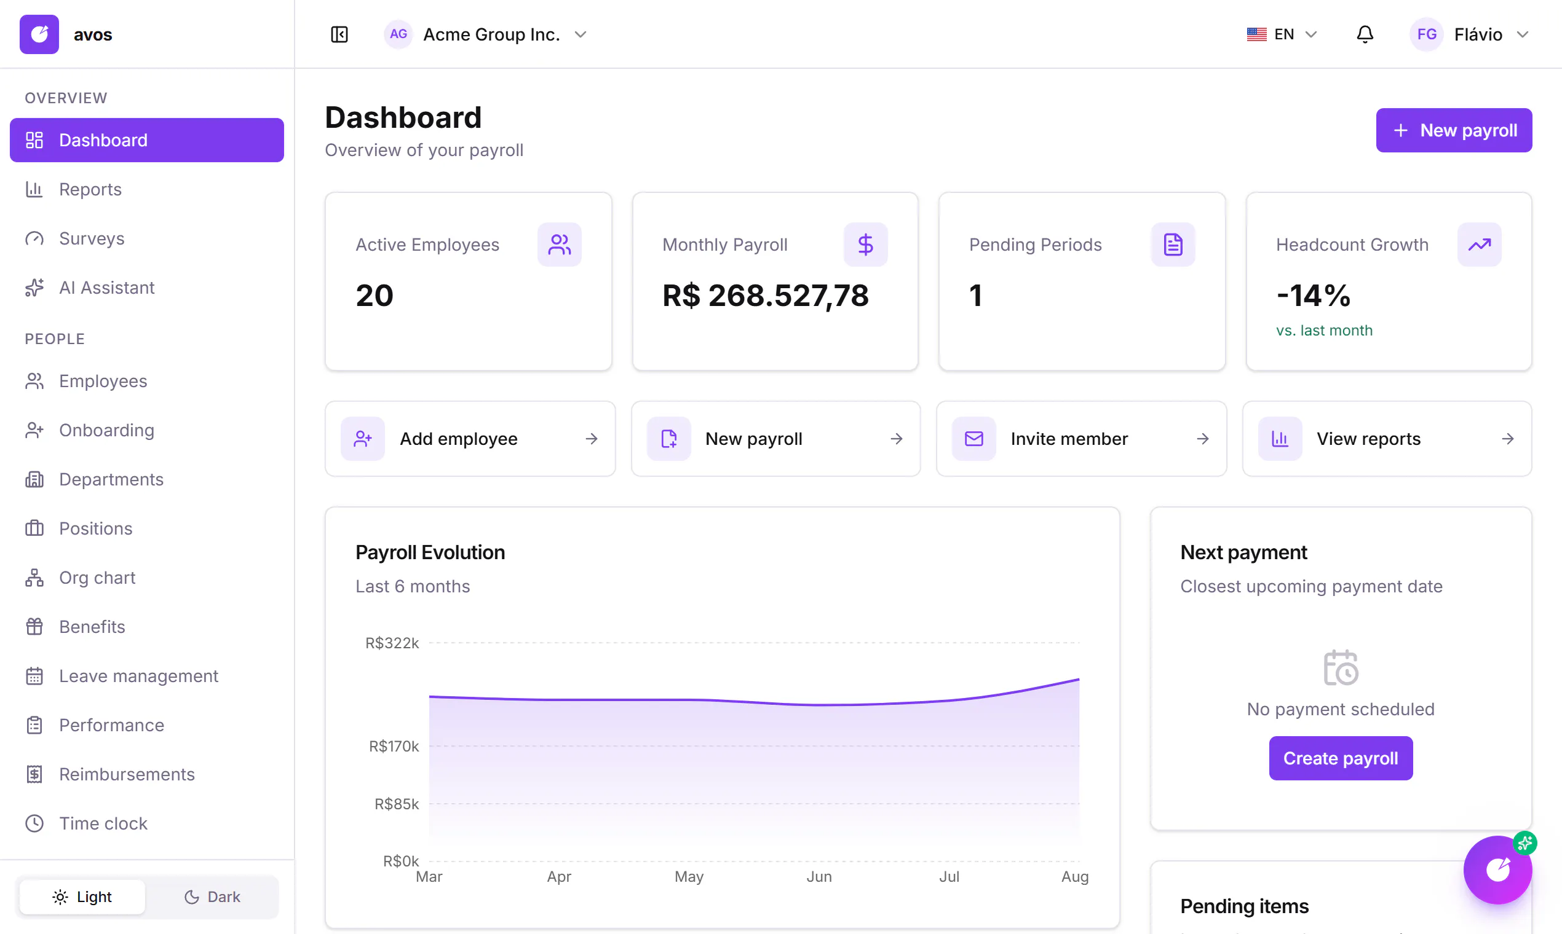Screen dimensions: 1562x934
Task: Open Leave management in the sidebar
Action: point(147,675)
